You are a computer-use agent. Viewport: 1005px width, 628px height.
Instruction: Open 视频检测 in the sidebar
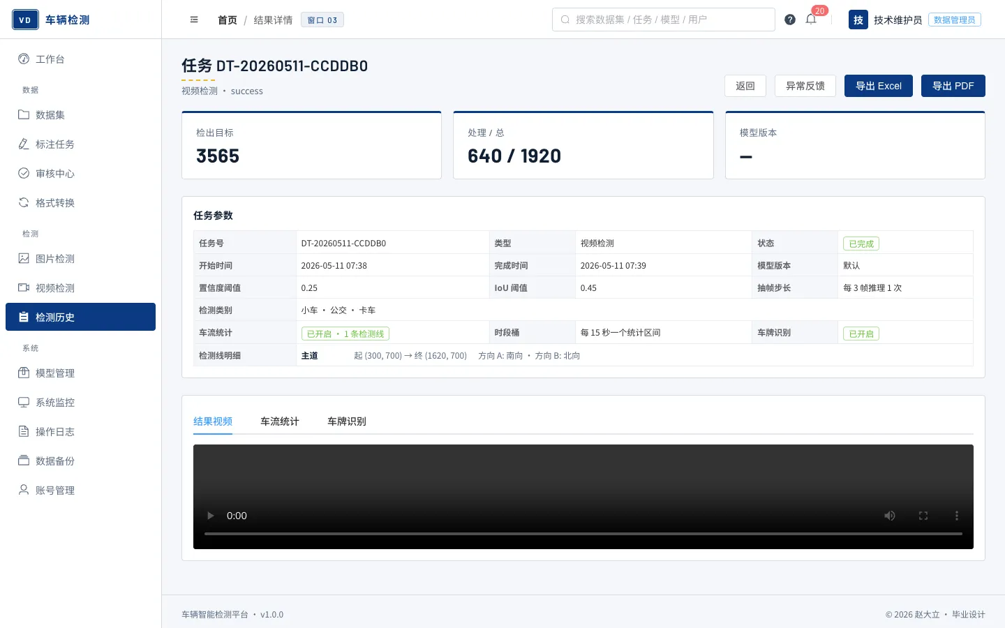tap(80, 288)
